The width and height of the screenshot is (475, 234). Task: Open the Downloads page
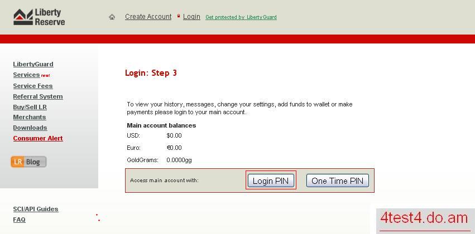point(30,128)
